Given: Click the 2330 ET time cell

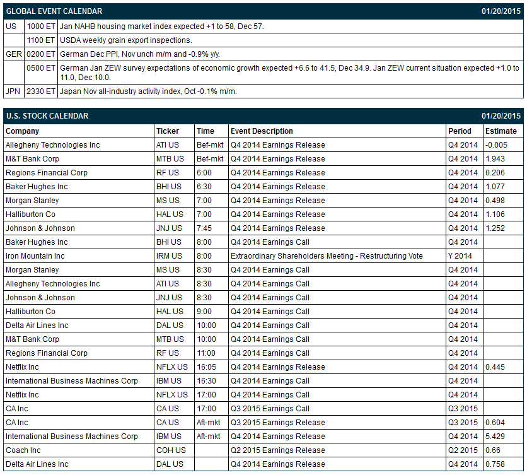Looking at the screenshot, I should [x=41, y=91].
